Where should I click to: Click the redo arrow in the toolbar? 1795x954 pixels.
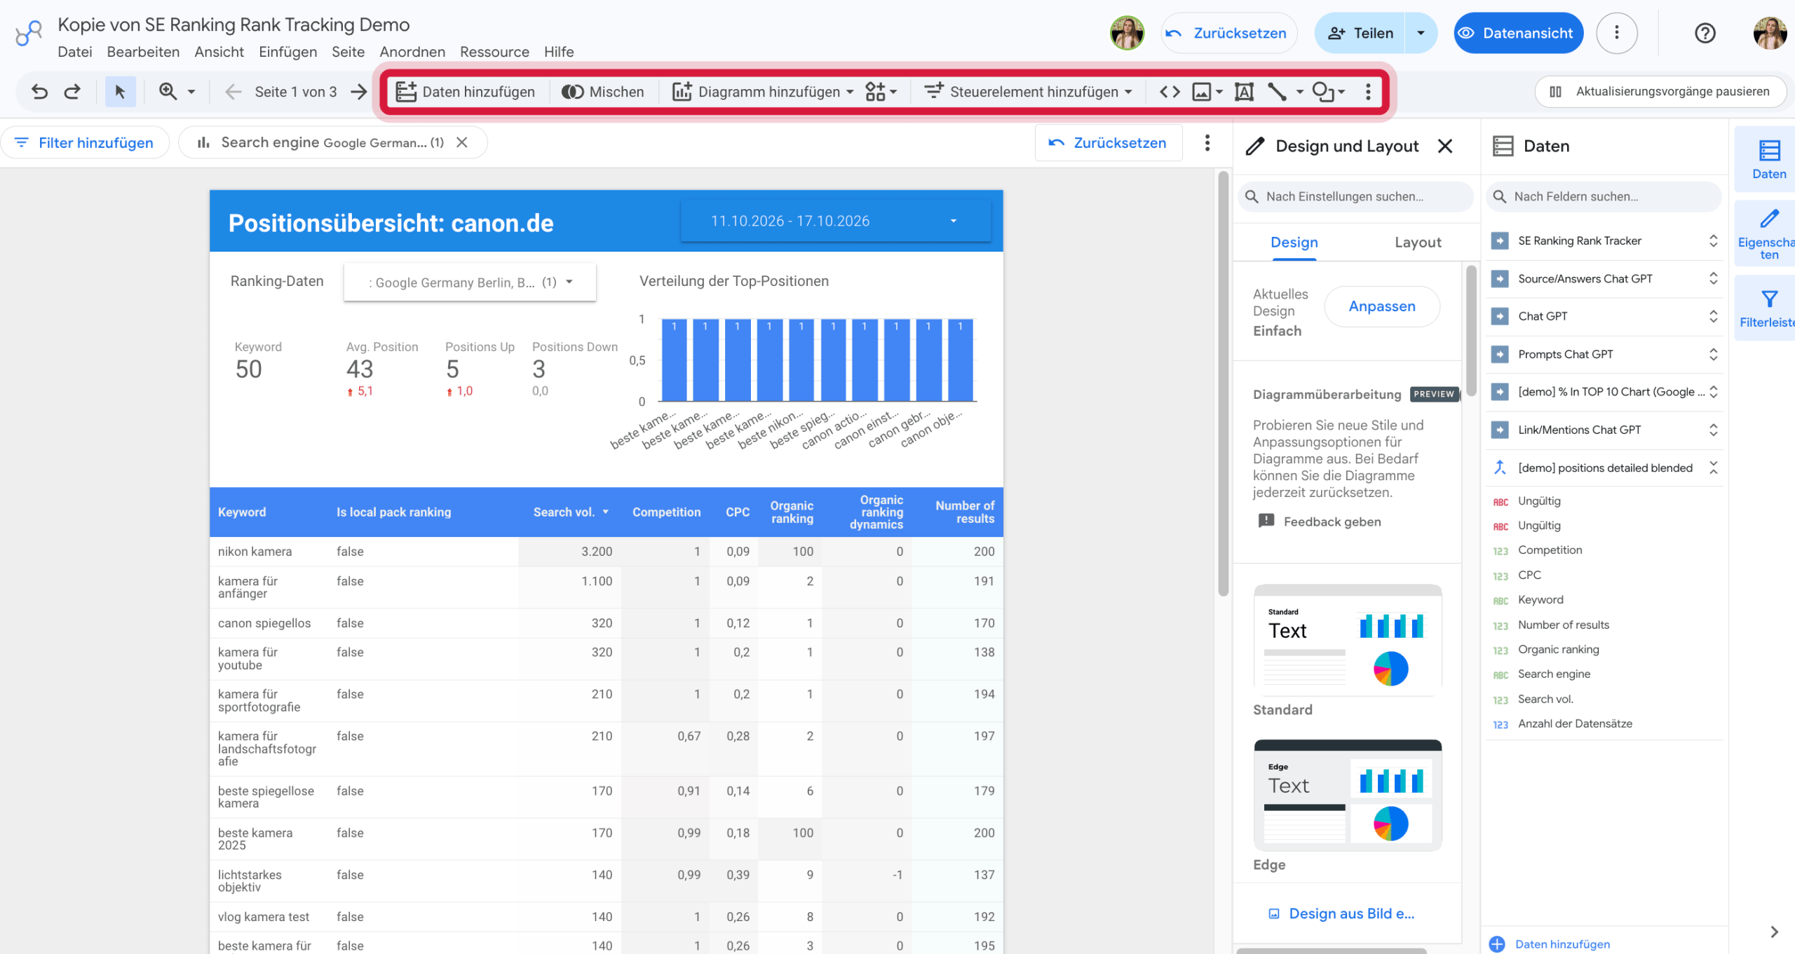point(72,92)
